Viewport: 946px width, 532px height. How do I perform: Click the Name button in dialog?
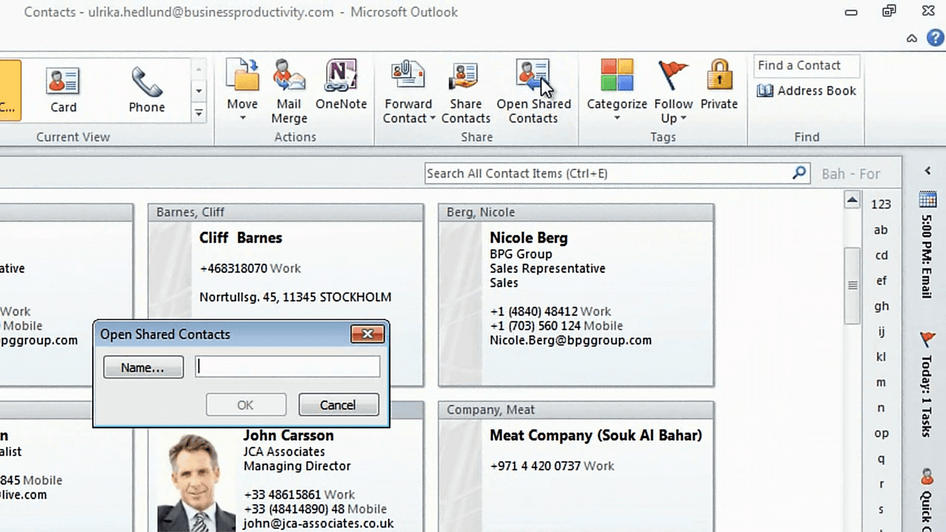coord(143,366)
